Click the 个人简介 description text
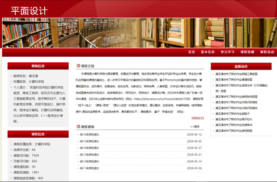Viewport: 277px width, 182px height. [40, 104]
